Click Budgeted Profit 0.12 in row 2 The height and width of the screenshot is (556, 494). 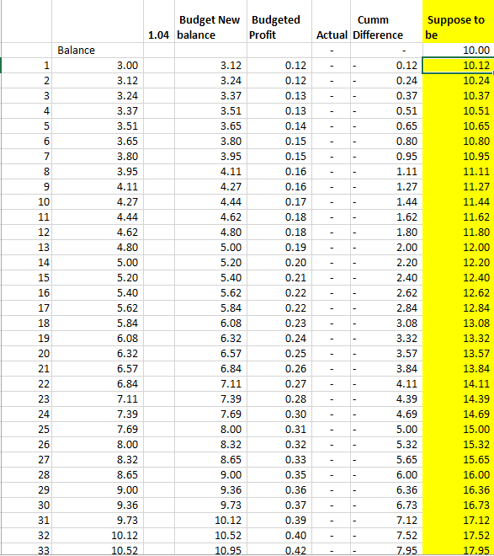coord(279,81)
